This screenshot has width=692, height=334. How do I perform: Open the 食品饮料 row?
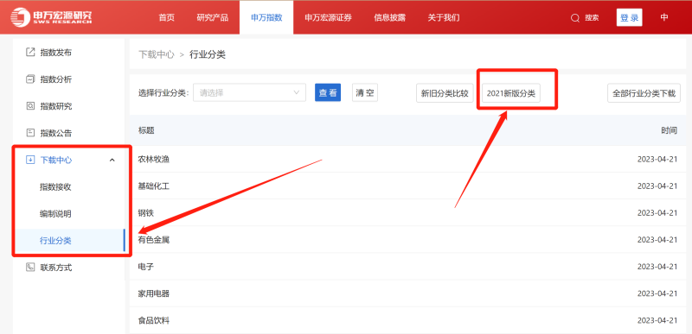tap(407, 320)
